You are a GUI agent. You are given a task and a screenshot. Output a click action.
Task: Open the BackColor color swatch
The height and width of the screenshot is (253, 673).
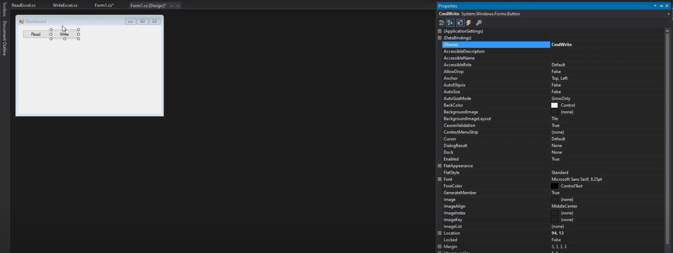click(x=554, y=105)
